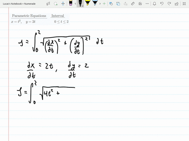Select the yellow highlighter
Screen dimensions: 189x141
tap(87, 3)
